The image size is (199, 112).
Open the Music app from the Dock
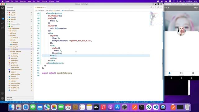[103, 107]
